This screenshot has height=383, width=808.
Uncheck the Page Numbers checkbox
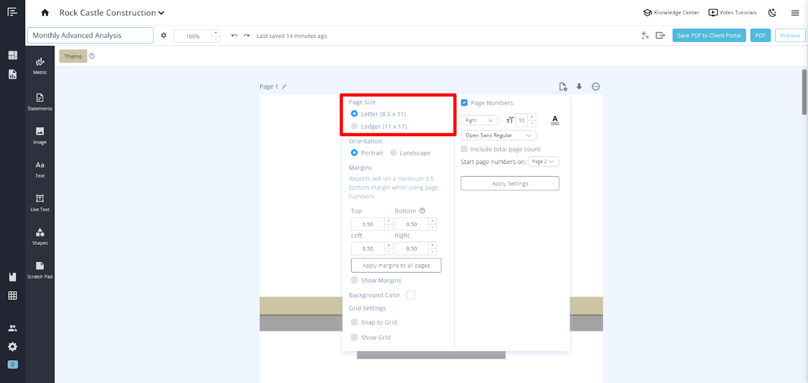[464, 103]
